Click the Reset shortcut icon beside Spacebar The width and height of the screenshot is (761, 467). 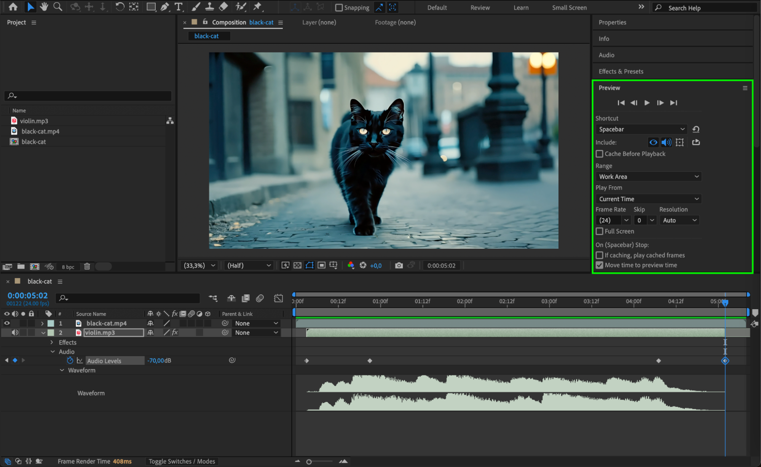pos(696,129)
